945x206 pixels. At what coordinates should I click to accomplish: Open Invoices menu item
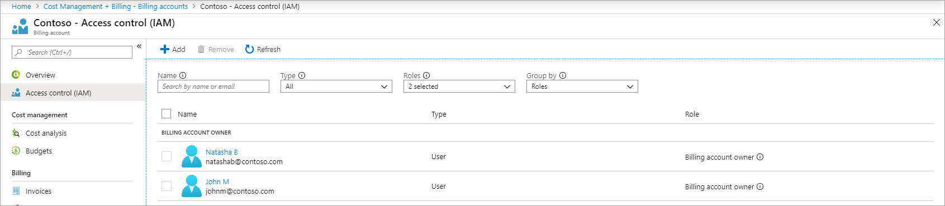click(x=73, y=191)
